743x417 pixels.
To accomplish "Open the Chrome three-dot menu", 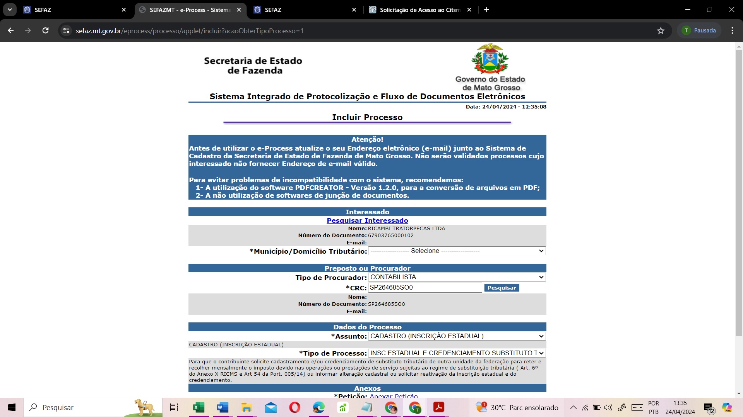I will coord(732,31).
